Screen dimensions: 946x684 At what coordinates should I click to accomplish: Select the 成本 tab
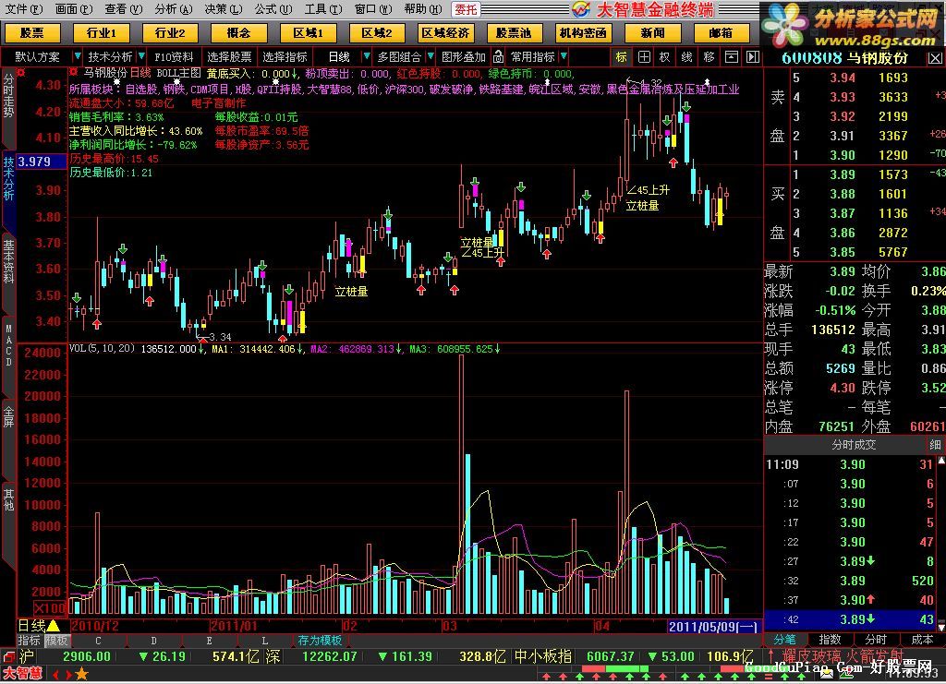[921, 640]
